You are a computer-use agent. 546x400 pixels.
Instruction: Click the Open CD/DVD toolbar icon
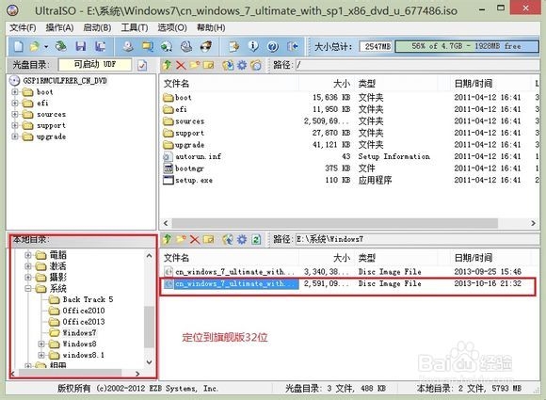click(61, 46)
